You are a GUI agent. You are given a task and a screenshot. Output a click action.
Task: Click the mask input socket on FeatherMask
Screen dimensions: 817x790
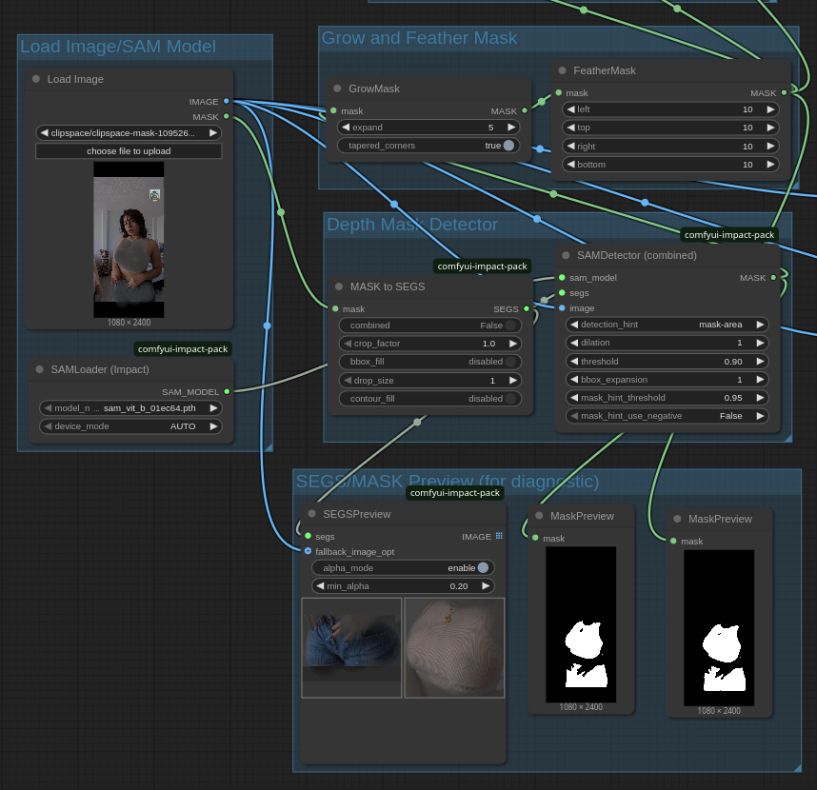[x=559, y=92]
